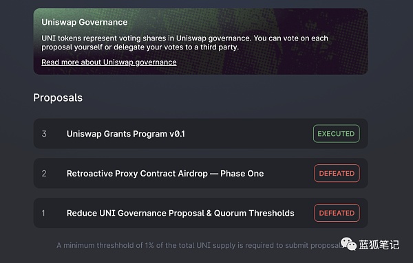Screen dimensions: 413x263
Task: Click the v0.1 text in proposal 3 title
Action: click(177, 134)
